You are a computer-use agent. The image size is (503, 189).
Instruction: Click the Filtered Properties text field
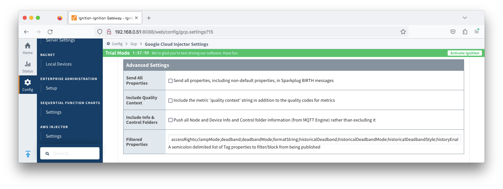pos(315,140)
